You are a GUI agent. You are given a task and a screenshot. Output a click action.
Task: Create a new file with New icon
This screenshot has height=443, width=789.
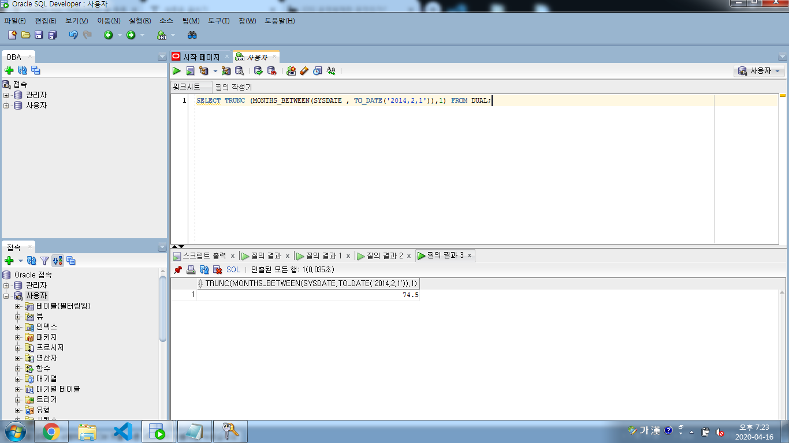(12, 35)
